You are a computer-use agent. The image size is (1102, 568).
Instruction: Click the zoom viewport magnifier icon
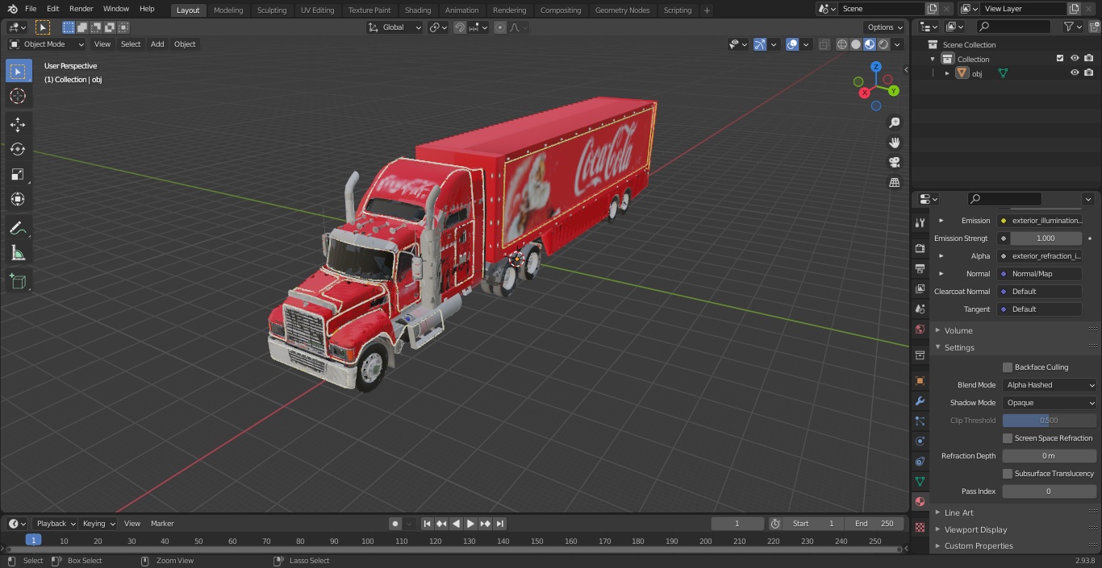pyautogui.click(x=894, y=122)
